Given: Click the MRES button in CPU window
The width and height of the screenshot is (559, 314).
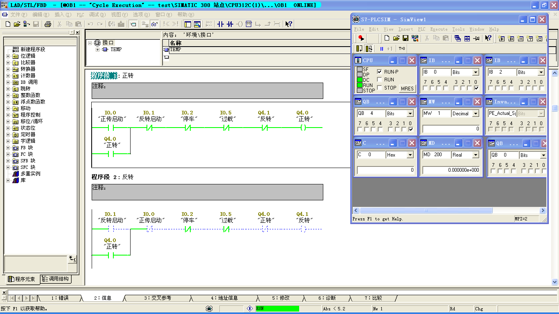Looking at the screenshot, I should click(x=407, y=88).
